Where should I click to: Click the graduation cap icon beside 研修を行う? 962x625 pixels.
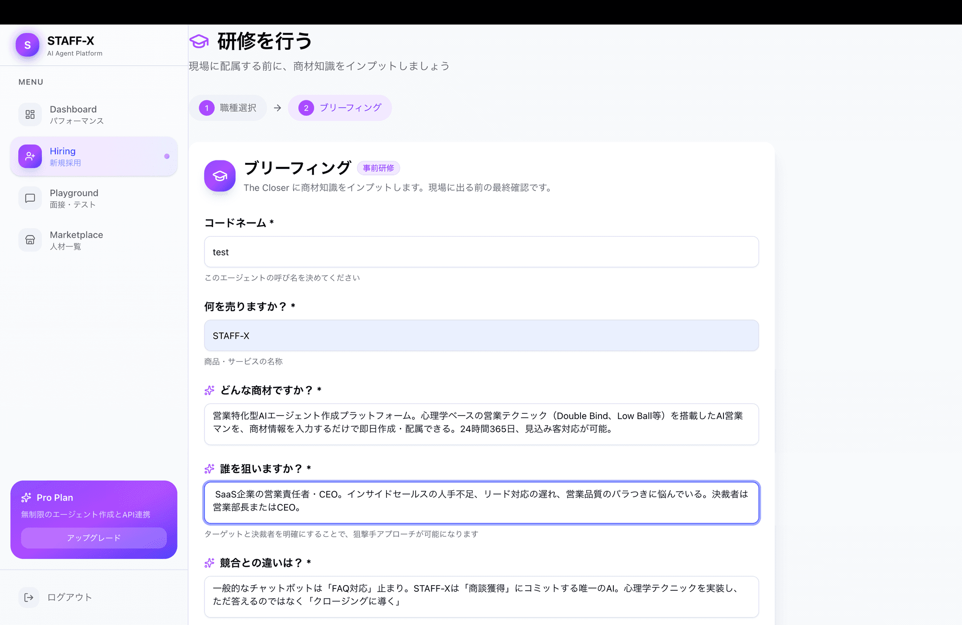(199, 41)
